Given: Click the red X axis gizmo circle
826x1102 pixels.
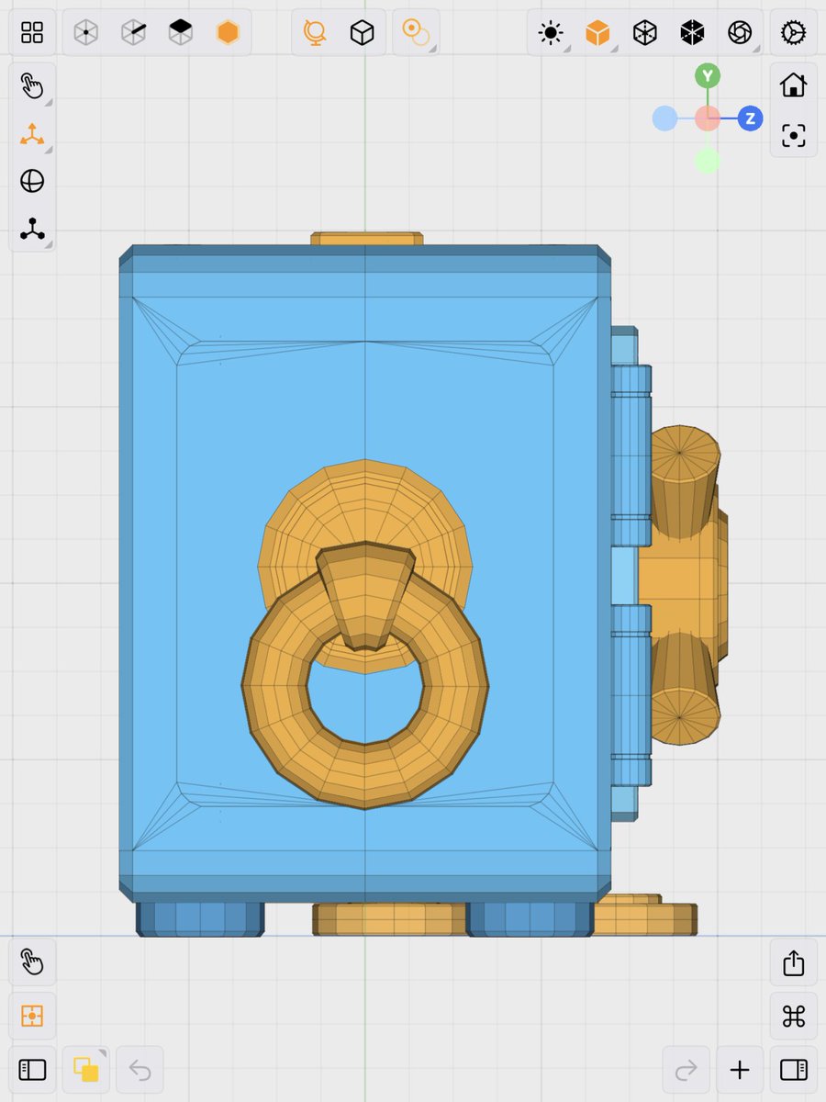Looking at the screenshot, I should tap(707, 118).
